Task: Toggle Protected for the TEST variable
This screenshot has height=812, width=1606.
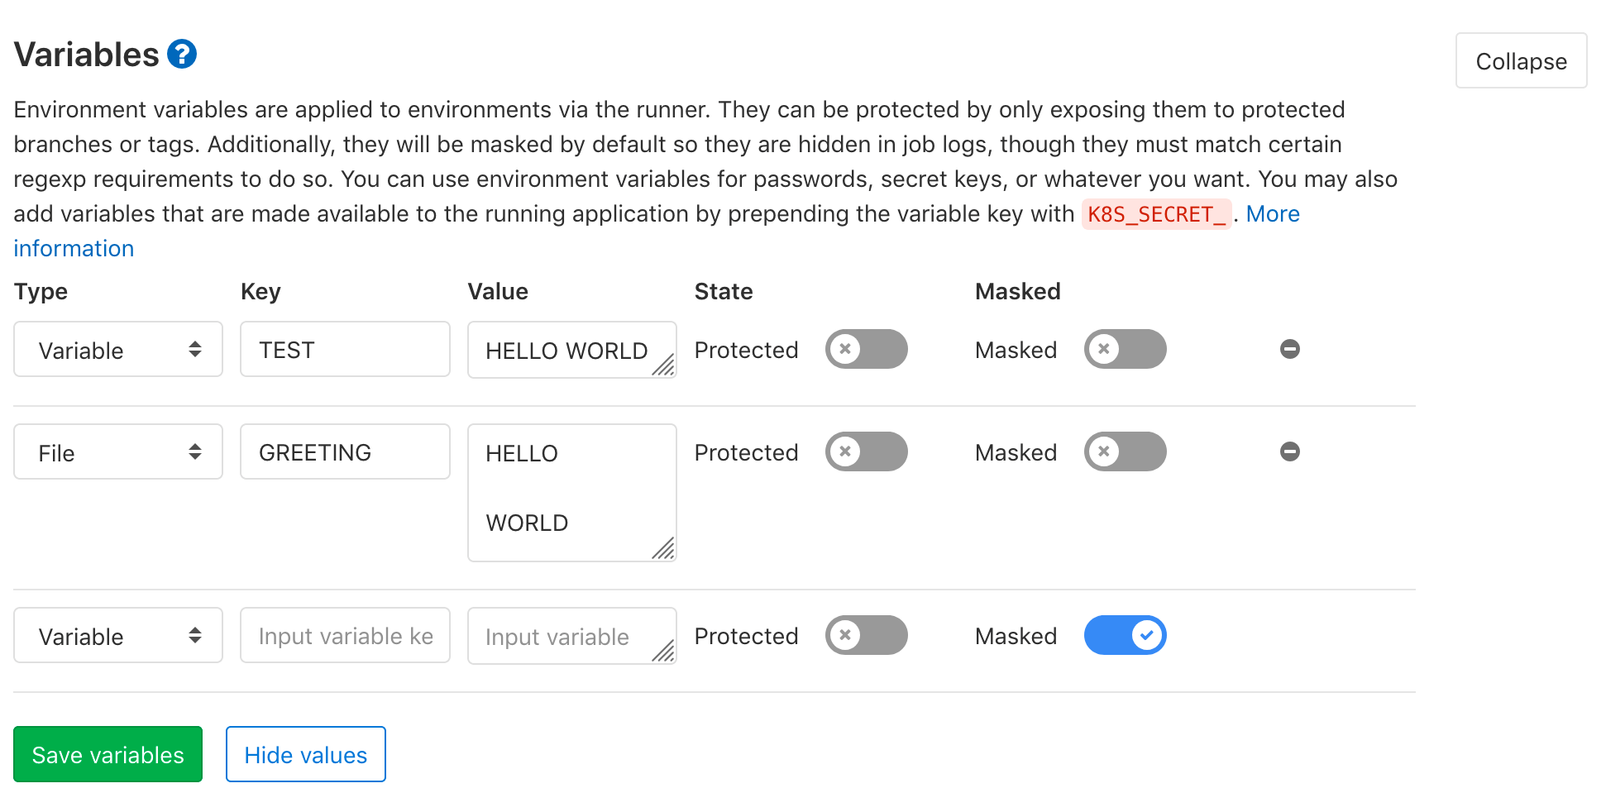Action: click(866, 349)
